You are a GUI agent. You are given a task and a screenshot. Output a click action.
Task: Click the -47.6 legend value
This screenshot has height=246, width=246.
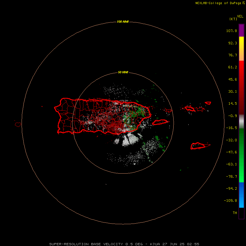tap(232, 152)
